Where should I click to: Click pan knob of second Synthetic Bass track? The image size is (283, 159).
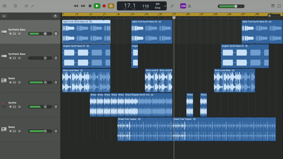56,58
